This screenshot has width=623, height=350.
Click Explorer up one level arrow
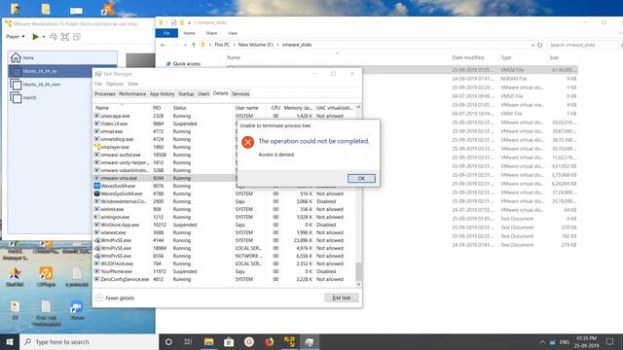click(x=194, y=45)
